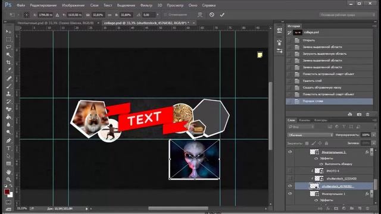The height and width of the screenshot is (214, 381).
Task: Switch to the Контуры tab
Action: (x=320, y=120)
